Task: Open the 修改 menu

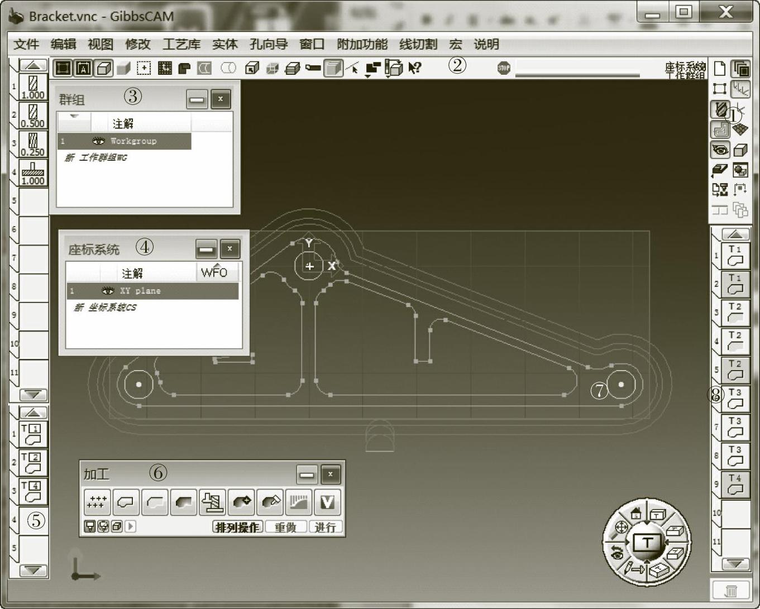Action: [x=138, y=45]
